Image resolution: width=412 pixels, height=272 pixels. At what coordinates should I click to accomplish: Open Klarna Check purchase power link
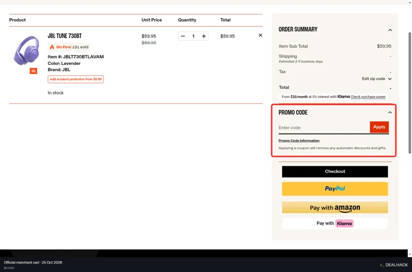[368, 97]
